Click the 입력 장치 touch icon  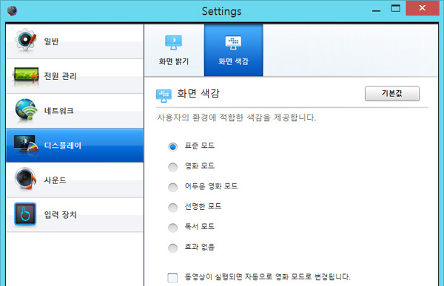(x=25, y=214)
